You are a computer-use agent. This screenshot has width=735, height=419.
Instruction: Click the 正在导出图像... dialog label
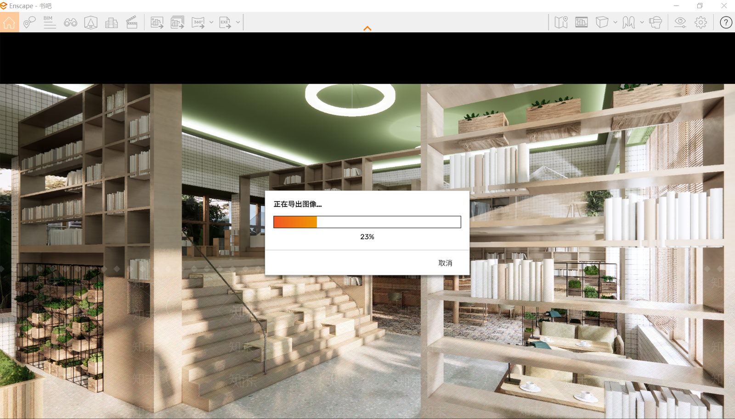pyautogui.click(x=298, y=204)
